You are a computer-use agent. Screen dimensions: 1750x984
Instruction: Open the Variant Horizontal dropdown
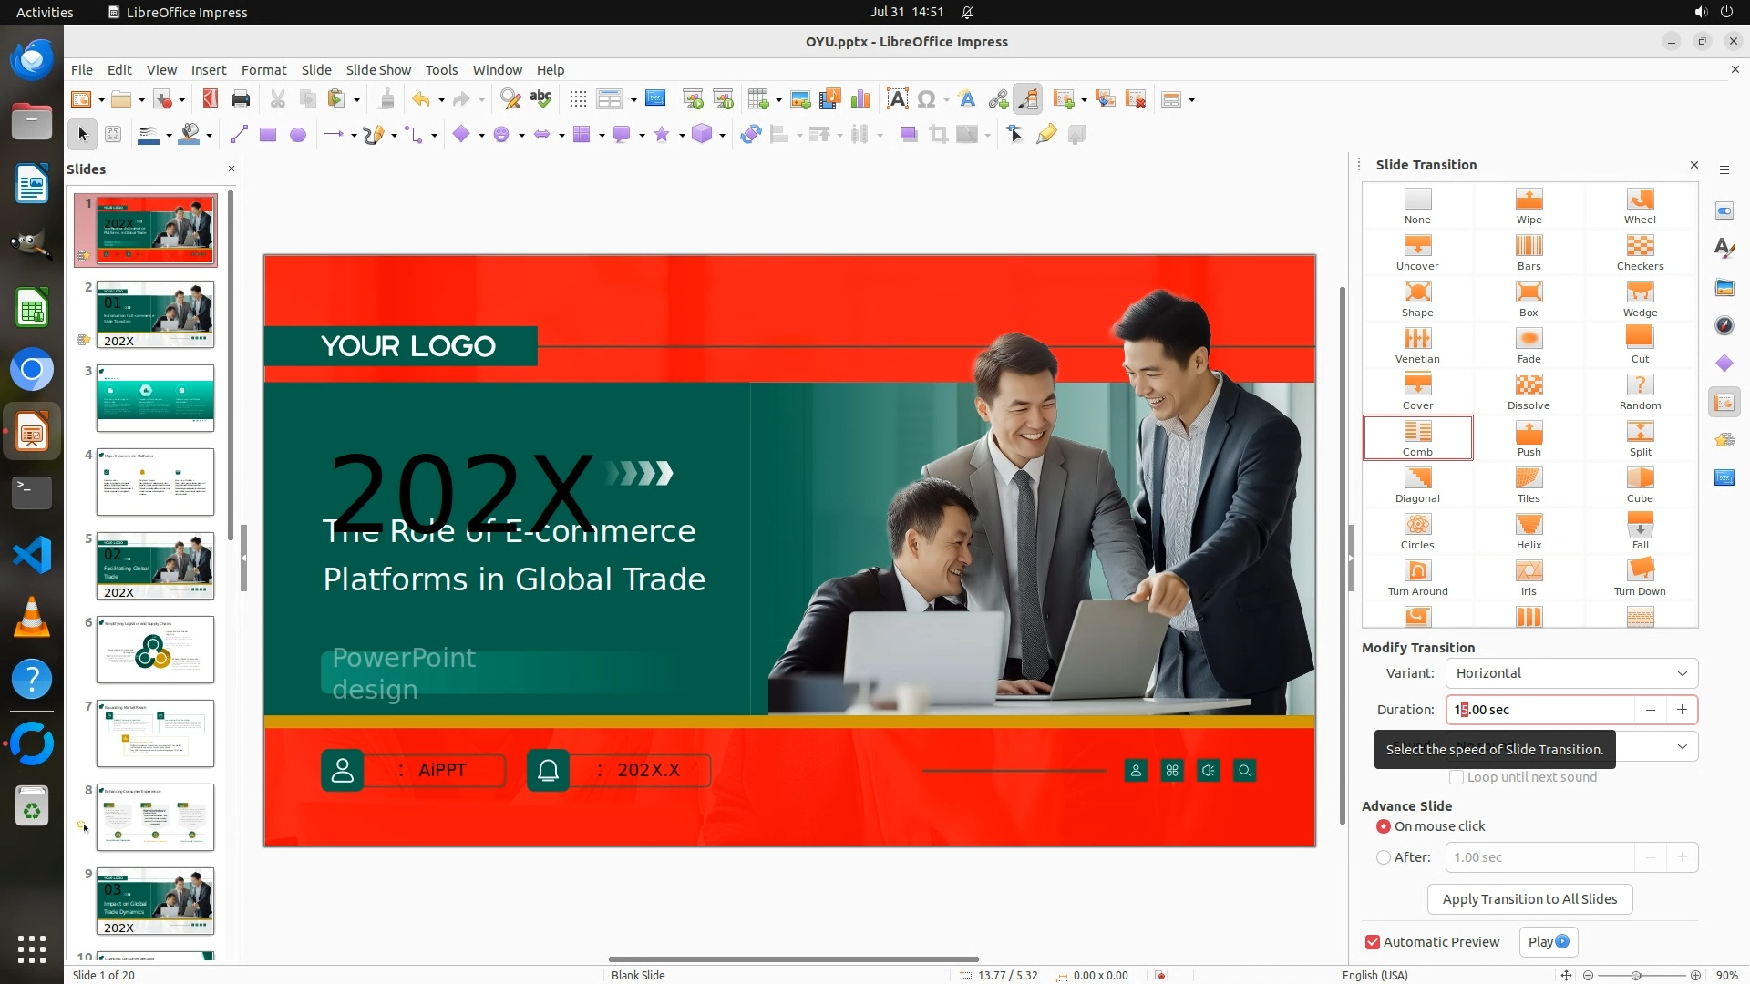1571,673
